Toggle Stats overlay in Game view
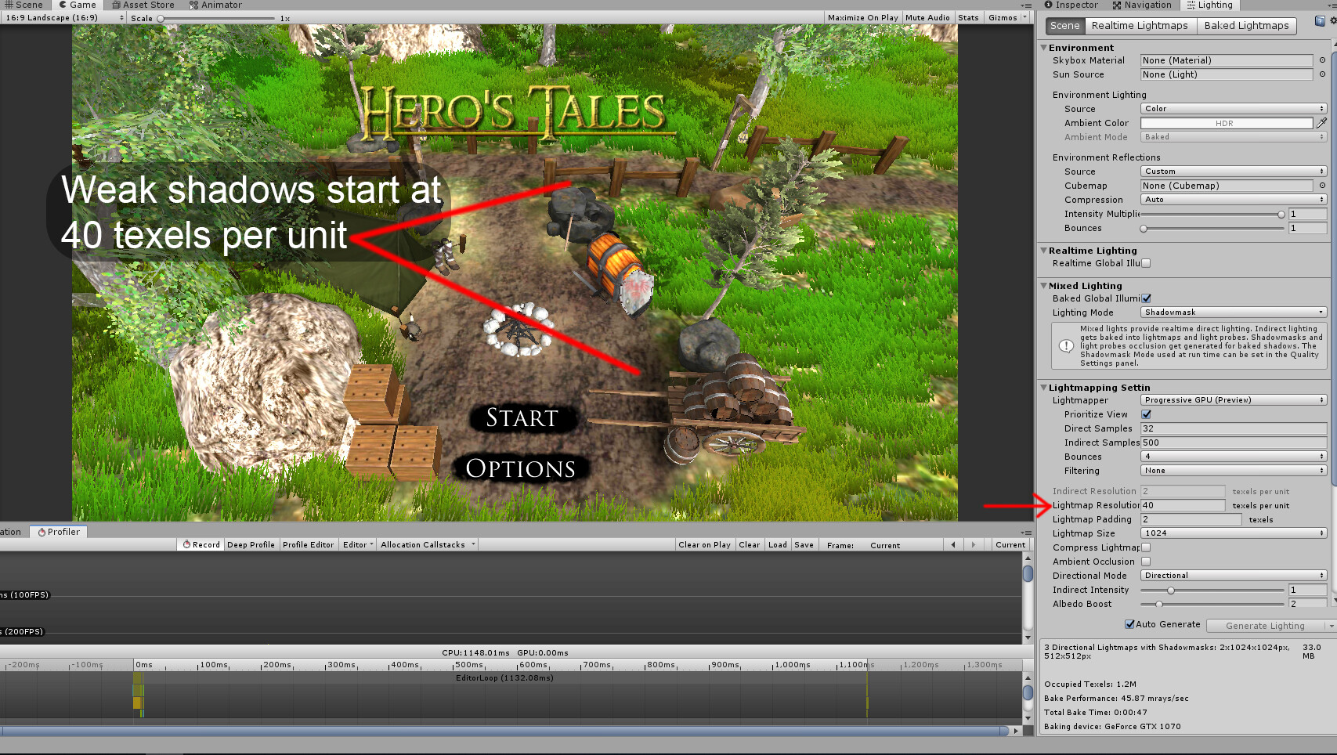The width and height of the screenshot is (1337, 755). (x=968, y=17)
